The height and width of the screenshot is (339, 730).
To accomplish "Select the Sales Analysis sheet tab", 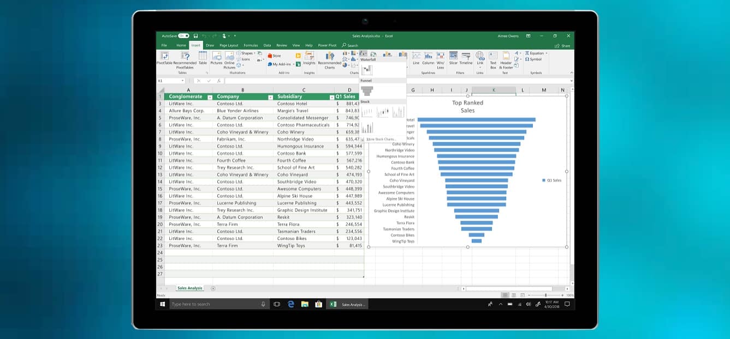I will 189,288.
